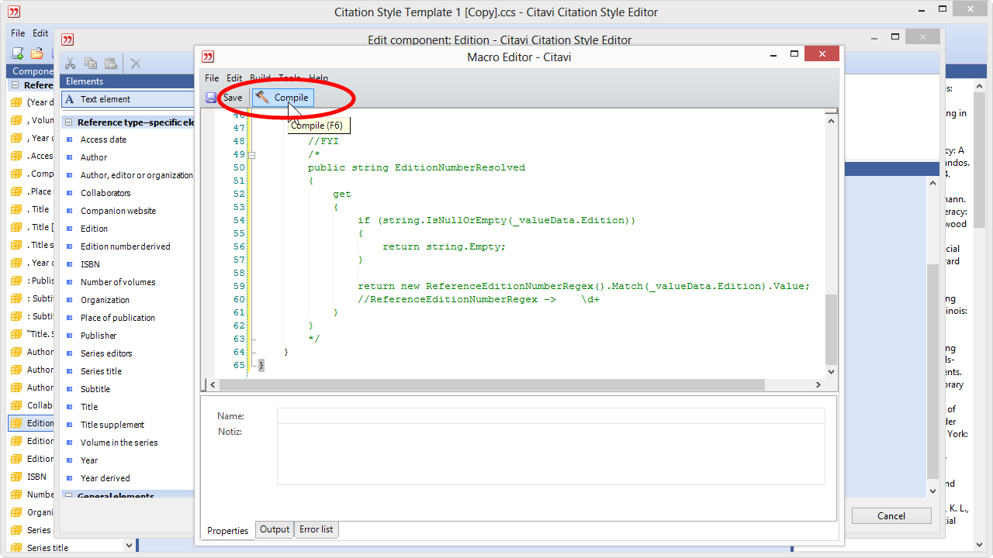The image size is (993, 558).
Task: Switch to the Output tab
Action: [x=274, y=529]
